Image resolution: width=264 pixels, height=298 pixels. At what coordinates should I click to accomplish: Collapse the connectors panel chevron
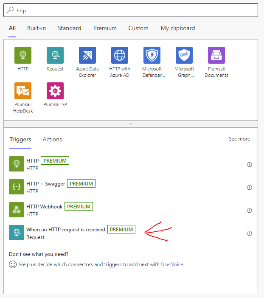point(131,124)
